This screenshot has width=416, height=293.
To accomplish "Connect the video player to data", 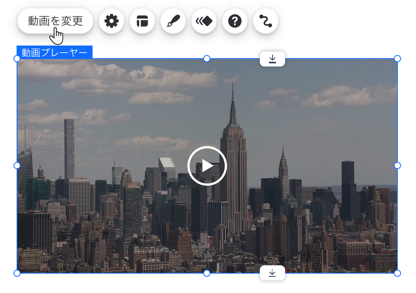I will tap(265, 21).
